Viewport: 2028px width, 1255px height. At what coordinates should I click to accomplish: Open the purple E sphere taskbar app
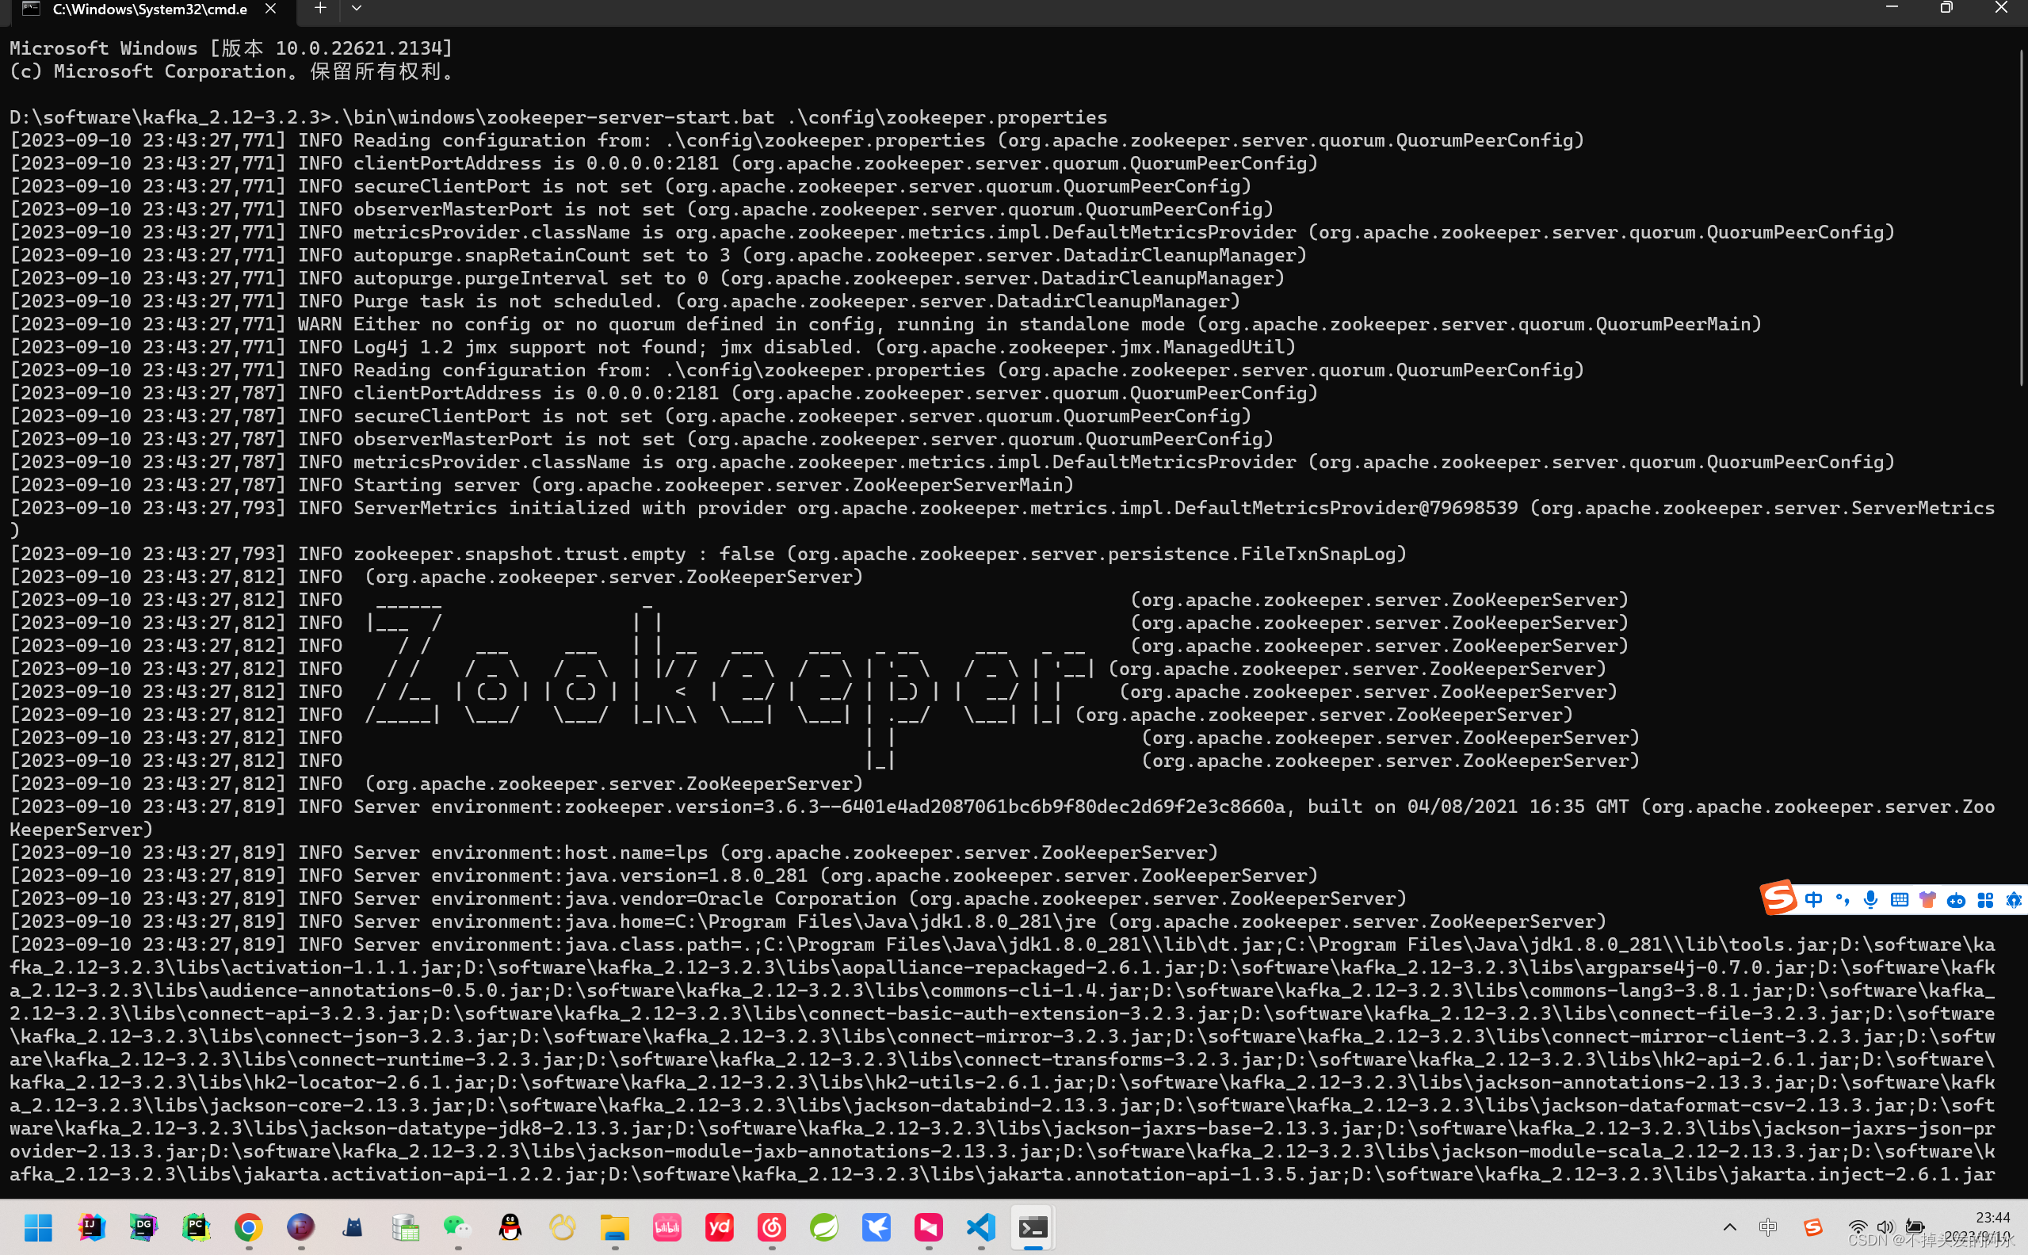coord(300,1226)
